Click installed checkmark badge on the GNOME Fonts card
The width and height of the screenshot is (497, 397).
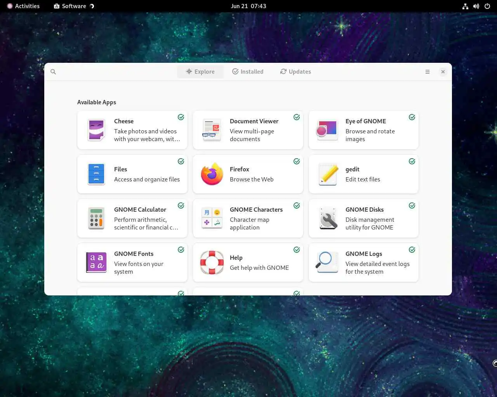pyautogui.click(x=181, y=250)
